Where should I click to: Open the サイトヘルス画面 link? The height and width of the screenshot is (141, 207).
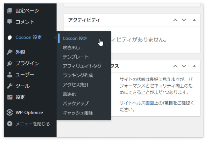coord(137,103)
